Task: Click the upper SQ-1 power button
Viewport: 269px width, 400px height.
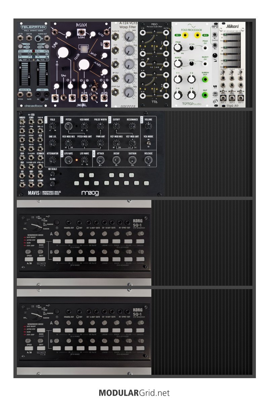Action: [x=57, y=222]
